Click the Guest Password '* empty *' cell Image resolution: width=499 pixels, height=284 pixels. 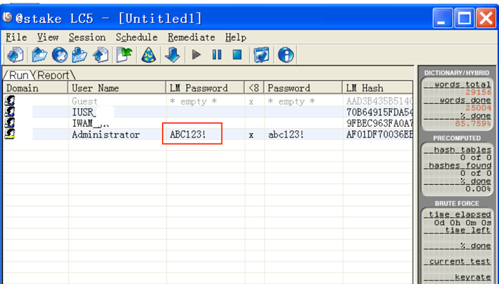pyautogui.click(x=291, y=102)
